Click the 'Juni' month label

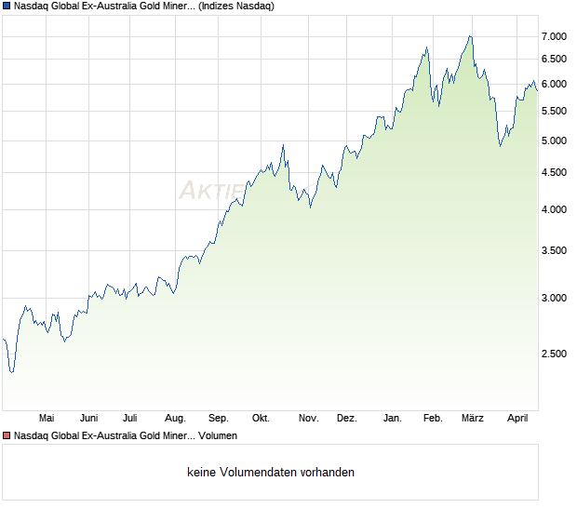89,419
